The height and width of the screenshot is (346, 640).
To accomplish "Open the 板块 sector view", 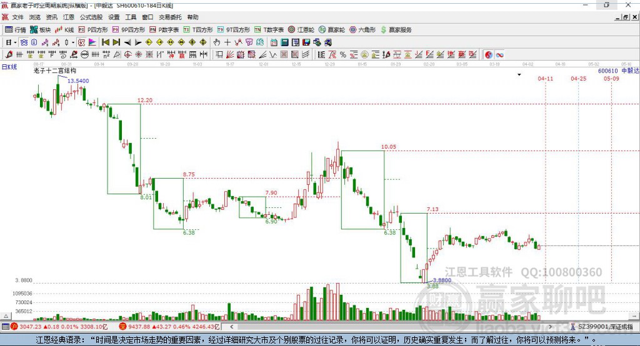I will coord(41,30).
